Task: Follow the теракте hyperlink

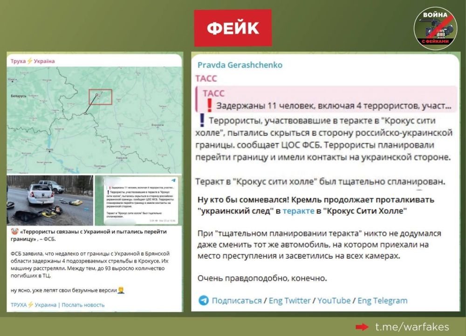Action: click(x=298, y=211)
